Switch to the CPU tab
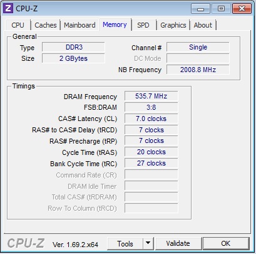This screenshot has width=256, height=254. click(18, 25)
